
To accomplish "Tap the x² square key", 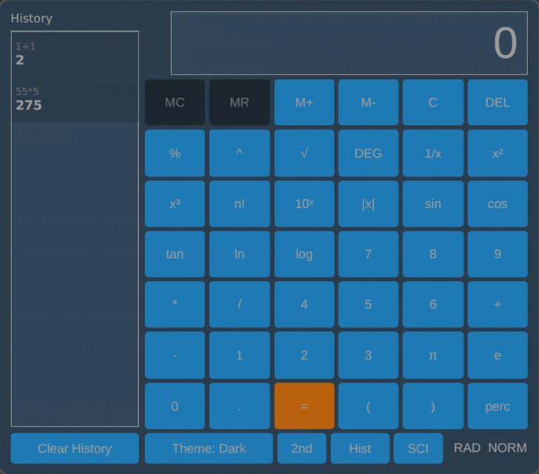I will (498, 153).
